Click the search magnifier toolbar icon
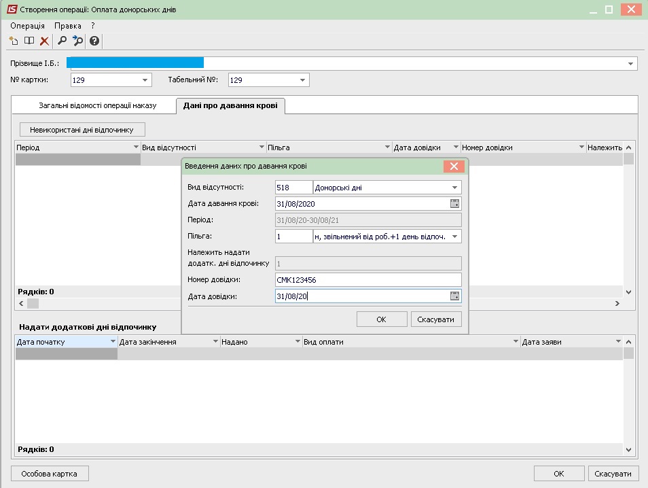 coord(62,41)
